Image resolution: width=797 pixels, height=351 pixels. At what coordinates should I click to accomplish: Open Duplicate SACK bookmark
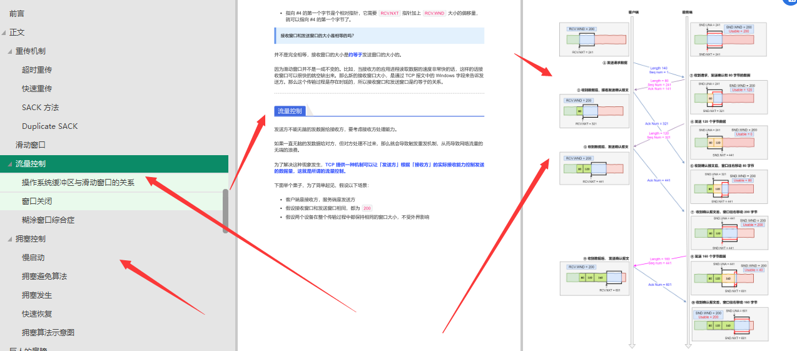49,126
